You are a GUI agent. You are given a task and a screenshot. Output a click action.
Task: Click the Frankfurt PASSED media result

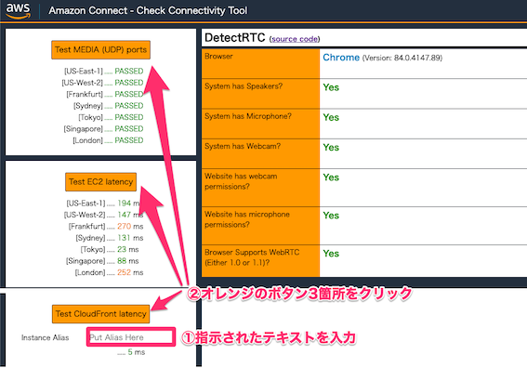tap(105, 94)
